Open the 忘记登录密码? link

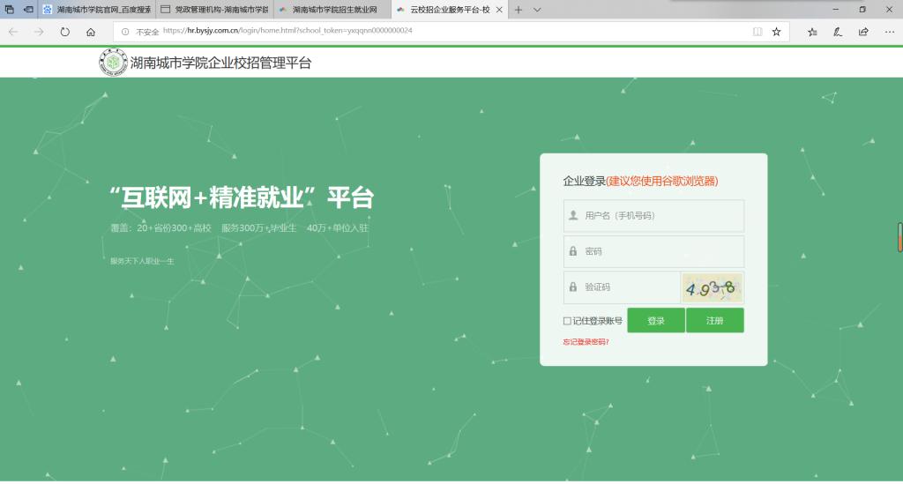586,342
